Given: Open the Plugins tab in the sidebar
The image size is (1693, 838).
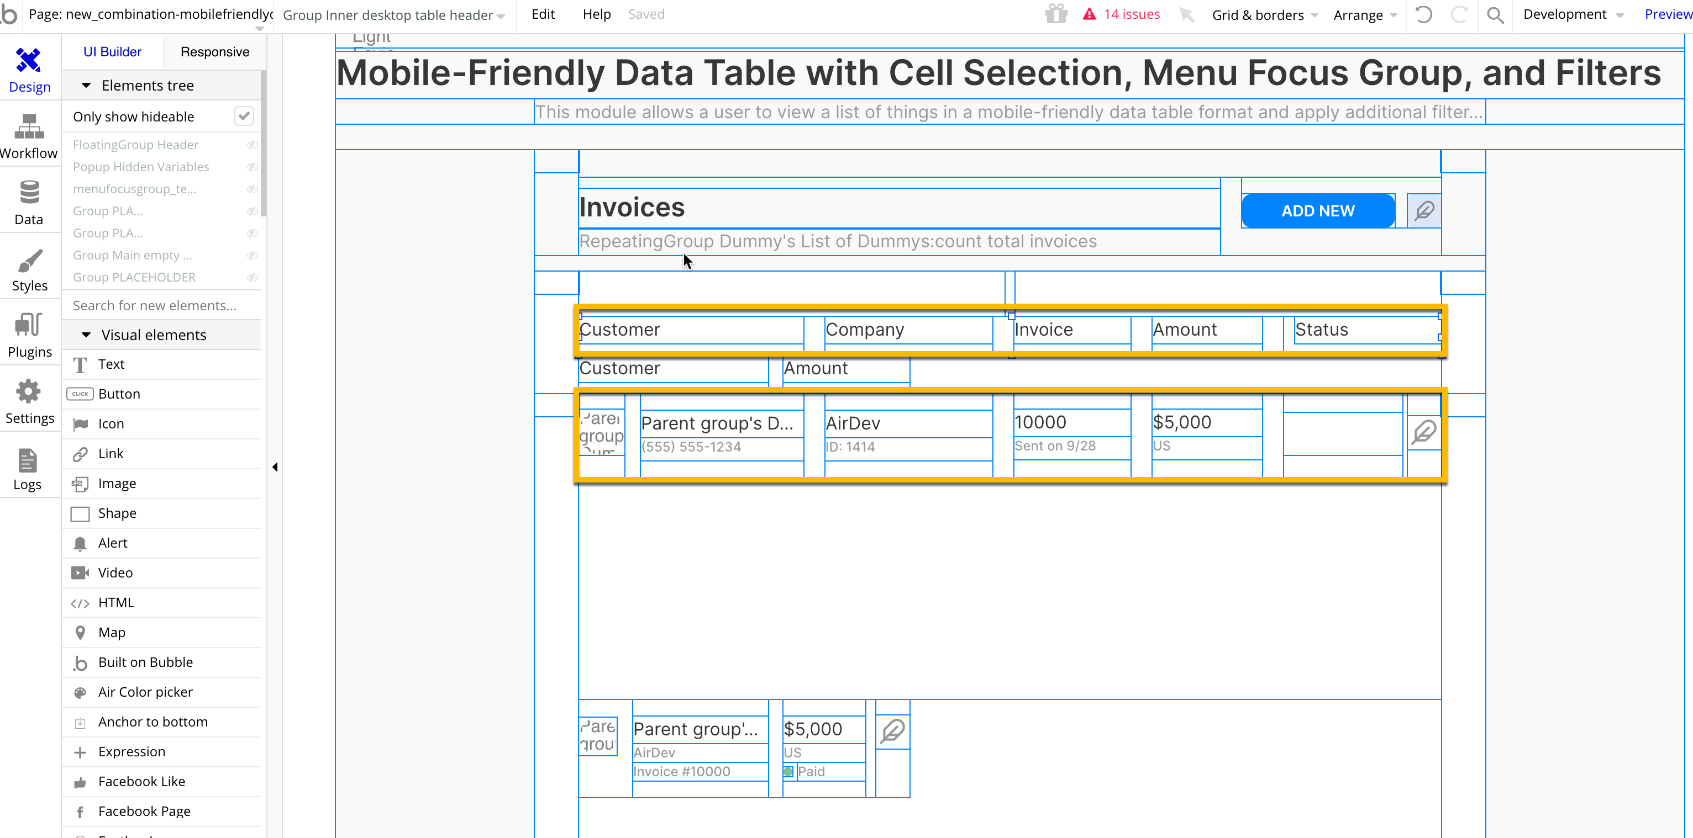Looking at the screenshot, I should (x=30, y=335).
